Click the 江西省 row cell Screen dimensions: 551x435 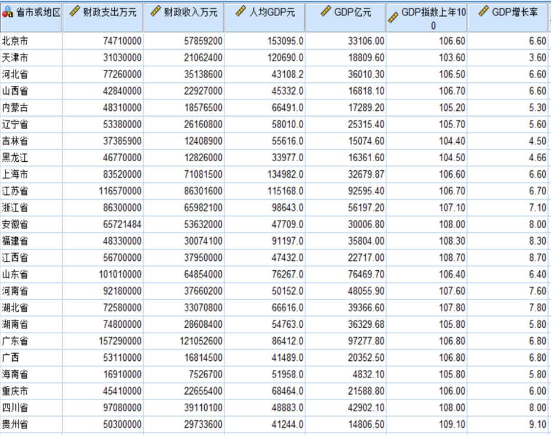point(31,258)
